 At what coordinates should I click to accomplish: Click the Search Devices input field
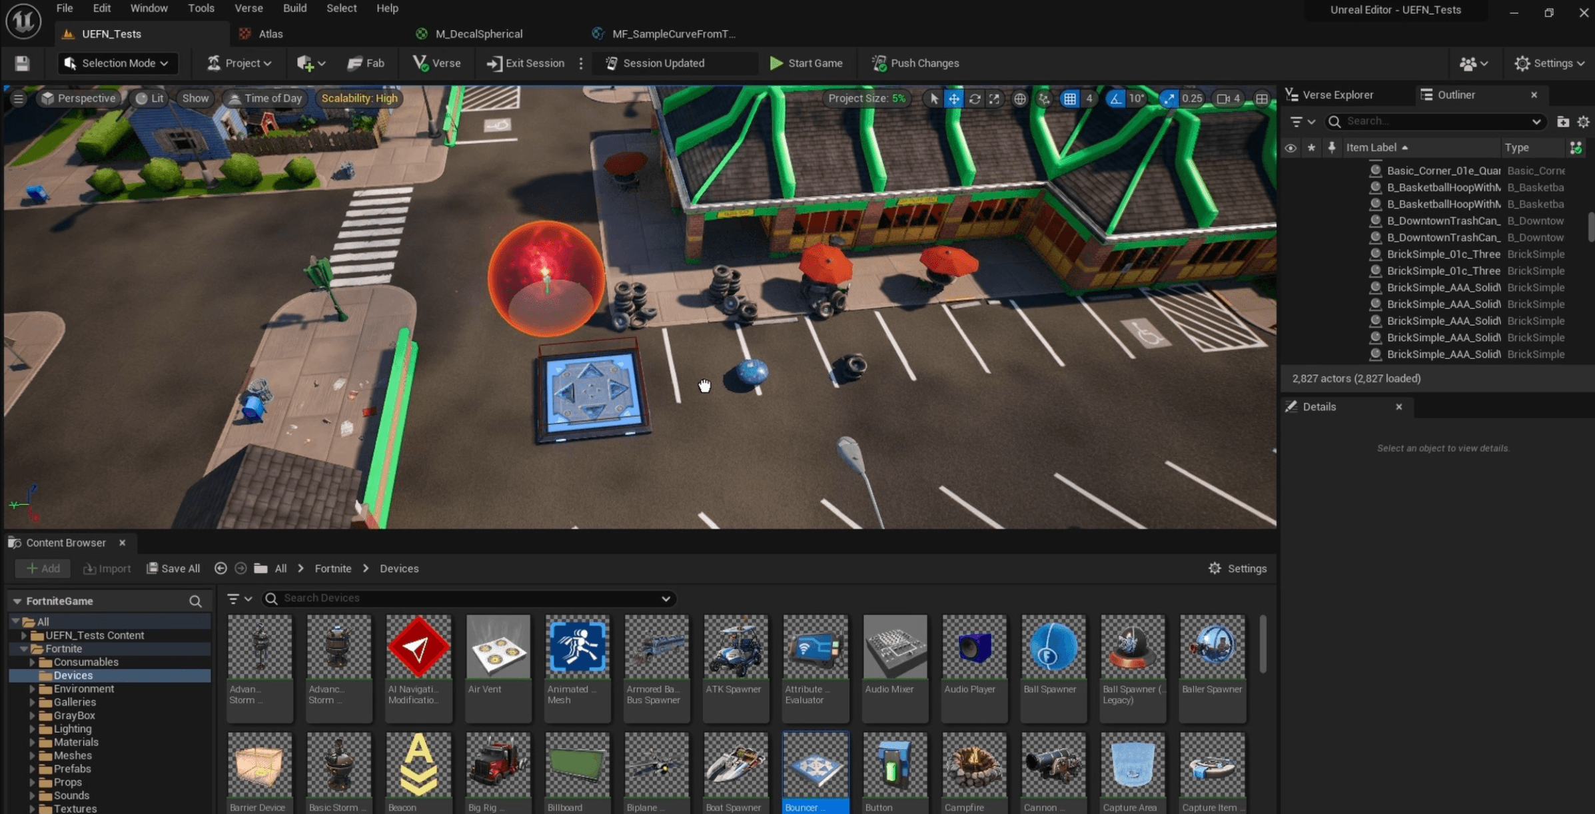click(x=466, y=598)
